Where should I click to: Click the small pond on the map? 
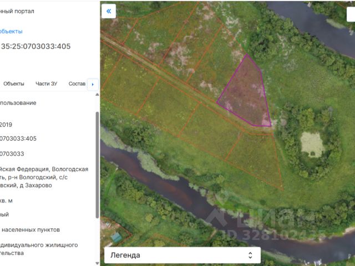tap(312, 144)
